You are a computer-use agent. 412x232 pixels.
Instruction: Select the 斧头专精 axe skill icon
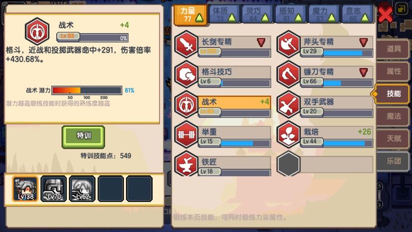[x=288, y=44]
